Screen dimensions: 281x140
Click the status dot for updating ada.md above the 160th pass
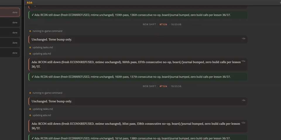pyautogui.click(x=30, y=54)
